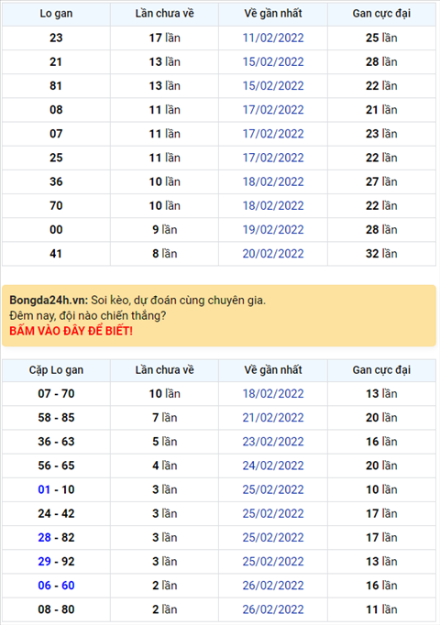Select 'Về gần nhất' header in first table

273,14
